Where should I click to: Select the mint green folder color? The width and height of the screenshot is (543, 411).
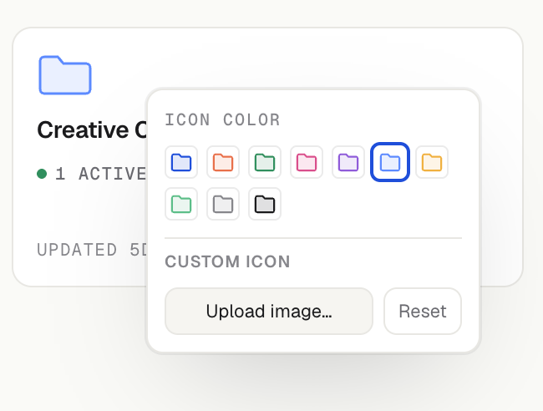click(x=181, y=204)
